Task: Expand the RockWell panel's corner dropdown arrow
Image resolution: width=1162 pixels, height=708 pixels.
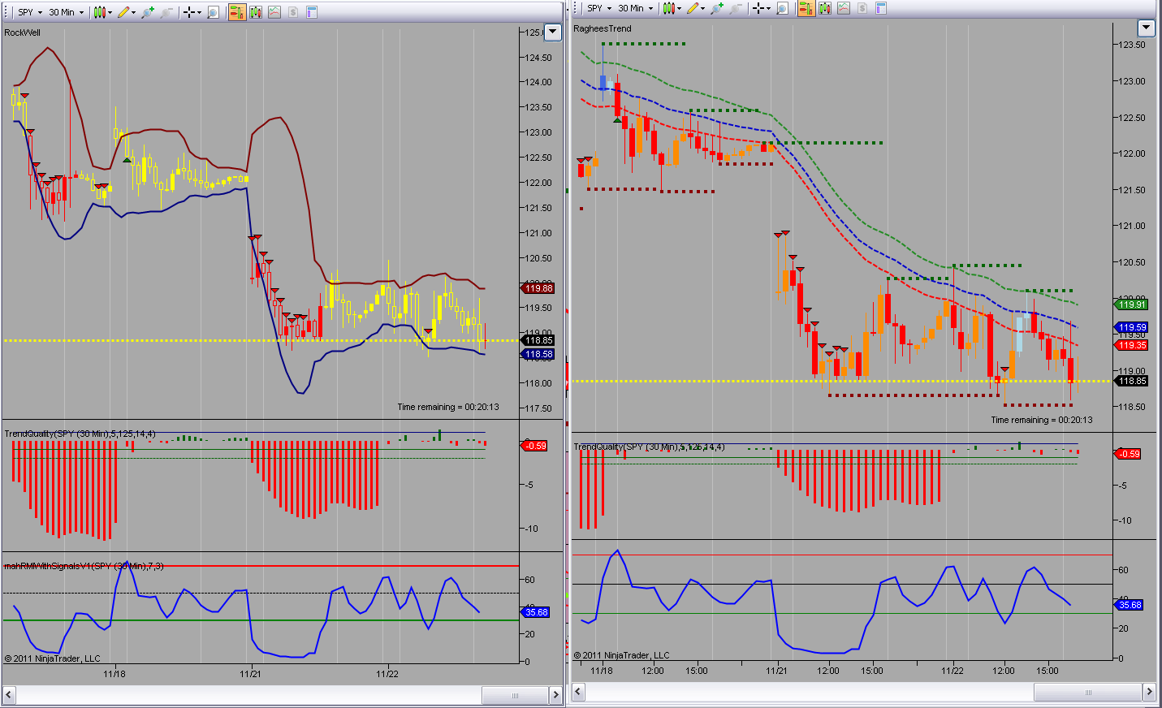Action: 553,32
